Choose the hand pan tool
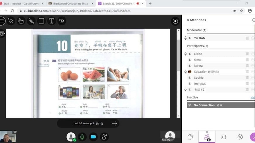The image size is (255, 143). (x=21, y=21)
